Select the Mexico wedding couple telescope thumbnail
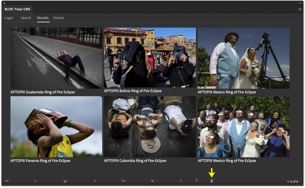This screenshot has width=305, height=188. pyautogui.click(x=244, y=58)
